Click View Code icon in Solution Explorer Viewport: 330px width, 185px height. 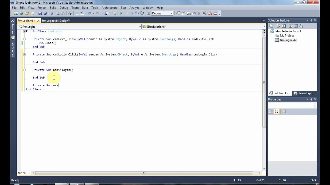point(291,26)
